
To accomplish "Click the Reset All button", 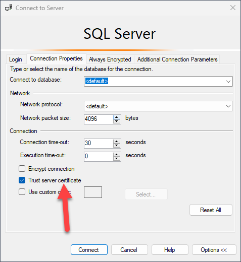I will click(x=211, y=210).
